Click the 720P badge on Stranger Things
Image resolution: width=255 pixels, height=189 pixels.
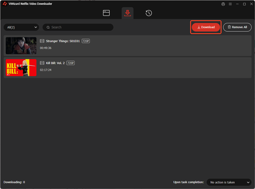click(86, 41)
